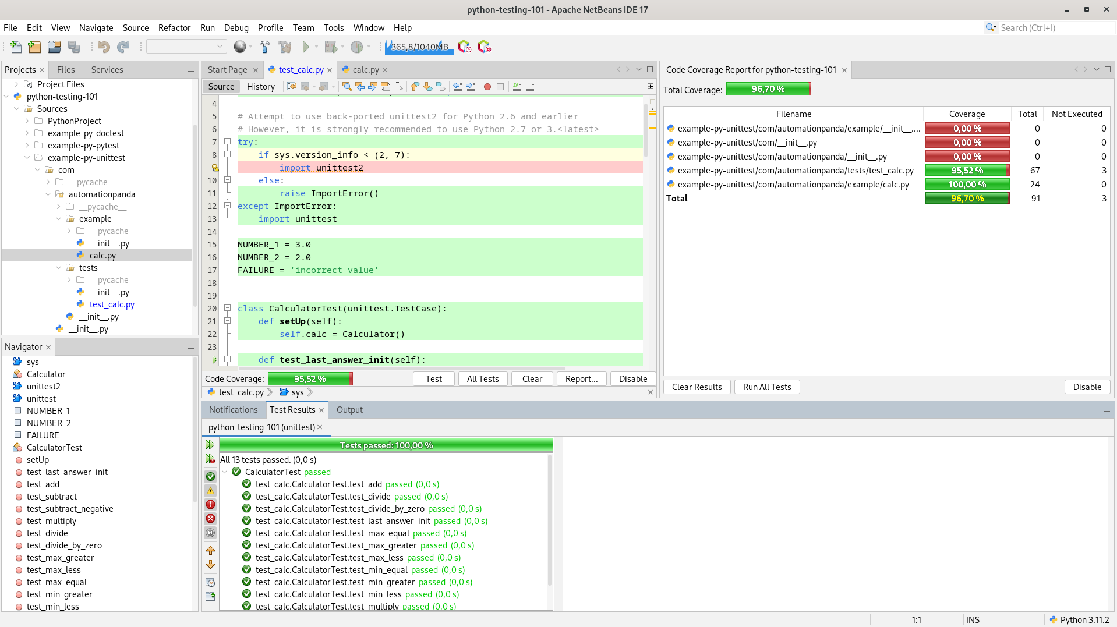Click the Comment lines editor icon
1117x627 pixels.
point(517,87)
